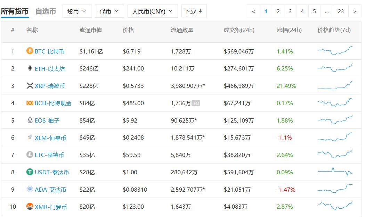Click the Tether USDT logo icon

pyautogui.click(x=30, y=172)
